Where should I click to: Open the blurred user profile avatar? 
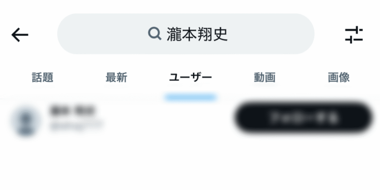click(x=26, y=121)
